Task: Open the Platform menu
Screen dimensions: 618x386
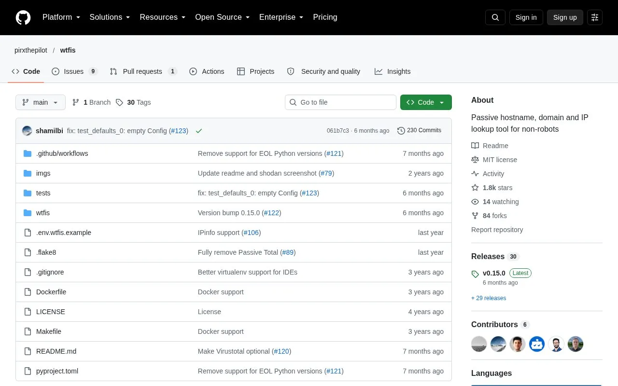Action: click(61, 17)
